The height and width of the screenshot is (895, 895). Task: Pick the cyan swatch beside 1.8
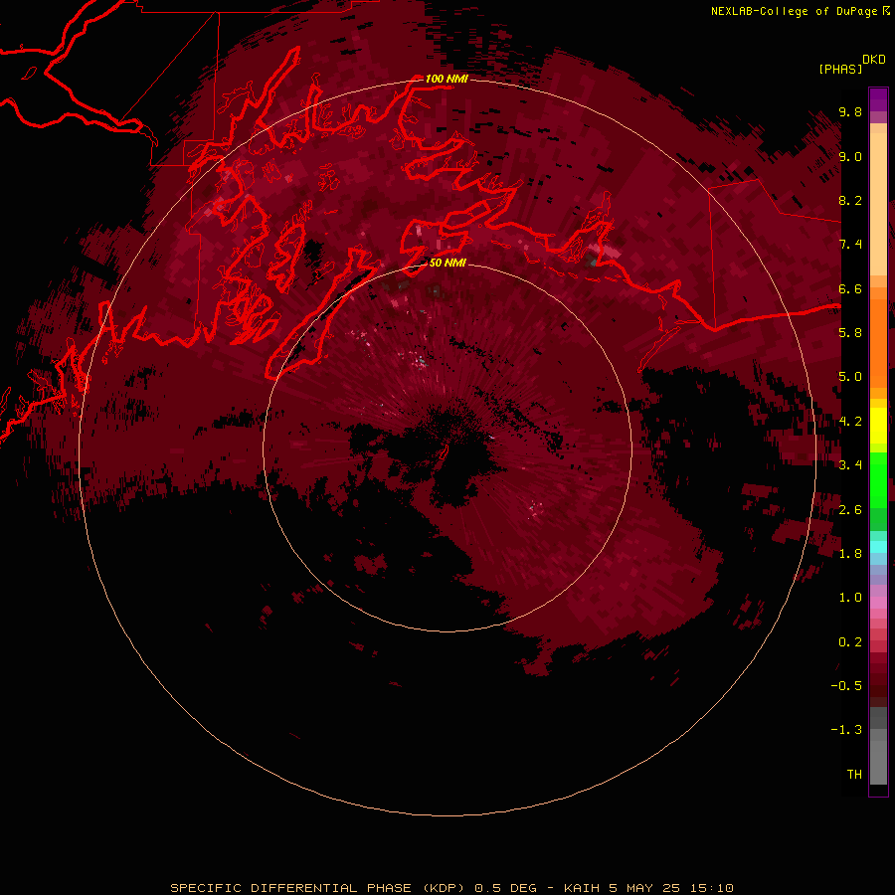click(x=878, y=547)
